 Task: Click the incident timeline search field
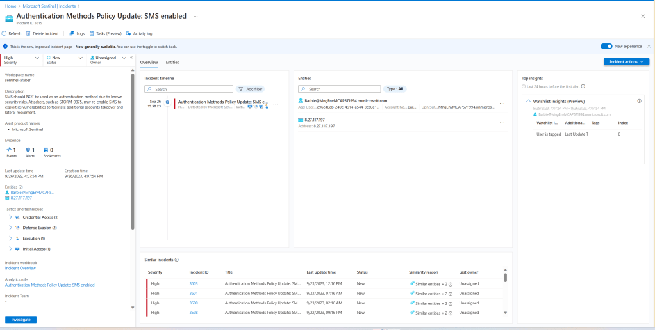188,89
